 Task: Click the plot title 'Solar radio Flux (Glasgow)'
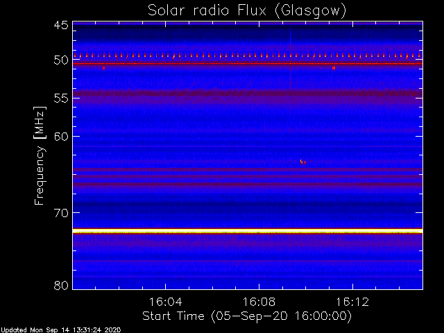click(x=247, y=11)
